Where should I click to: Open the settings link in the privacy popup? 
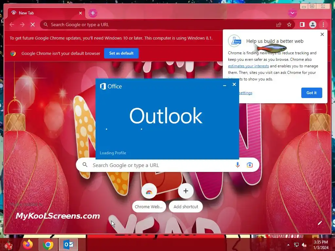click(x=245, y=93)
